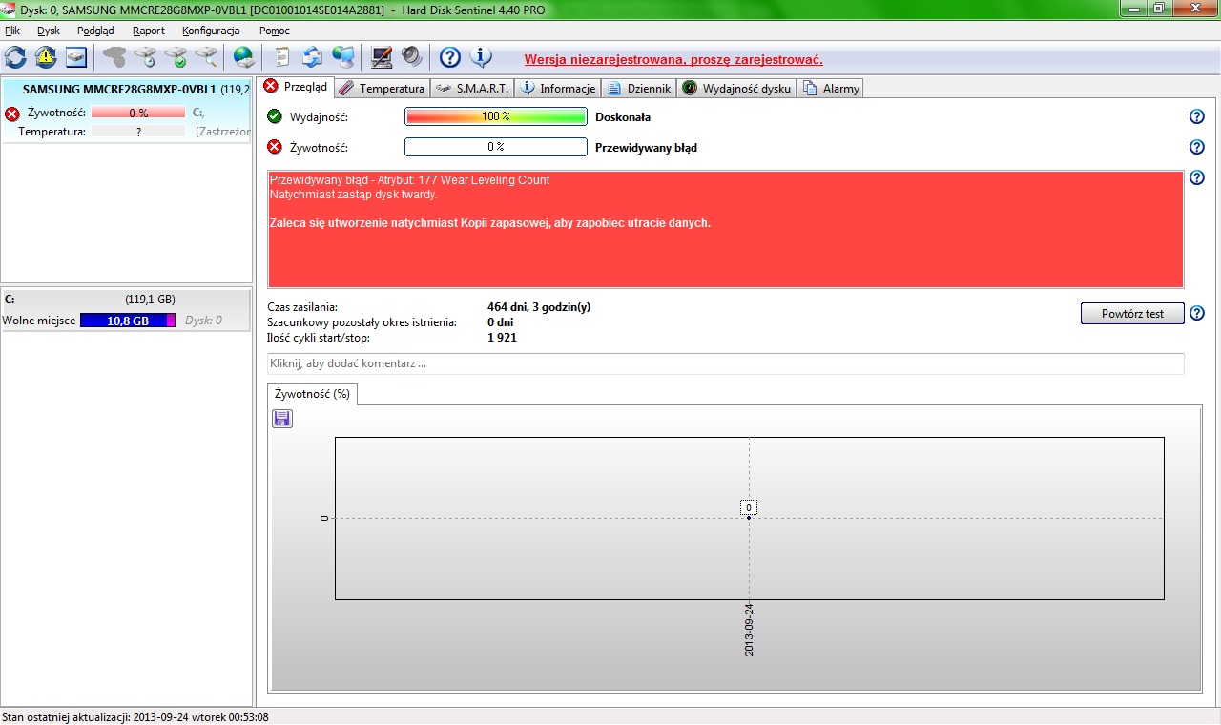Switch to the Wydajność dysku tab

click(737, 88)
